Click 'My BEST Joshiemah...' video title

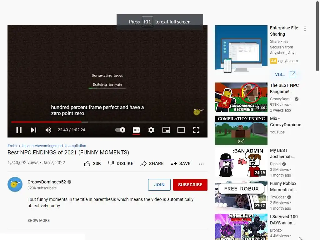[282, 153]
